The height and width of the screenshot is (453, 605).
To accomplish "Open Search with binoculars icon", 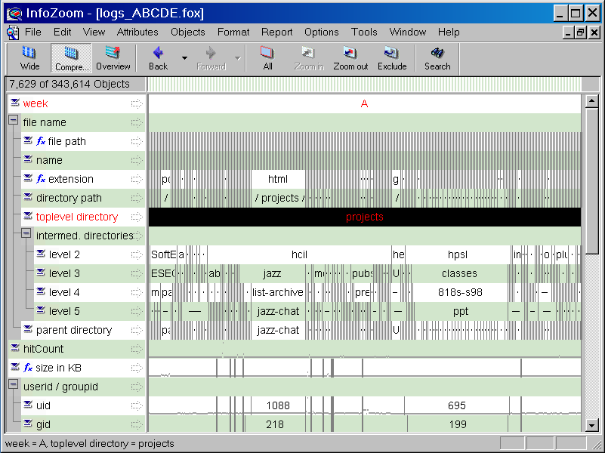I will tap(437, 58).
